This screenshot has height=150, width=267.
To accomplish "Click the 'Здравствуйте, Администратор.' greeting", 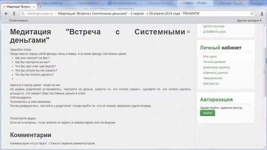I will 222,108.
